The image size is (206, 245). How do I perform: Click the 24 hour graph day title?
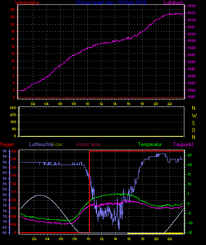pos(111,3)
